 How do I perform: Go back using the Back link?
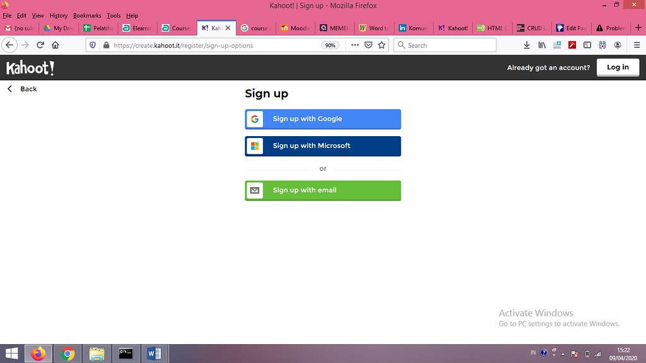pyautogui.click(x=22, y=89)
